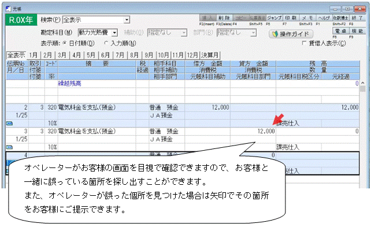Switch to the 1月 tab
The width and height of the screenshot is (371, 231).
pos(34,55)
